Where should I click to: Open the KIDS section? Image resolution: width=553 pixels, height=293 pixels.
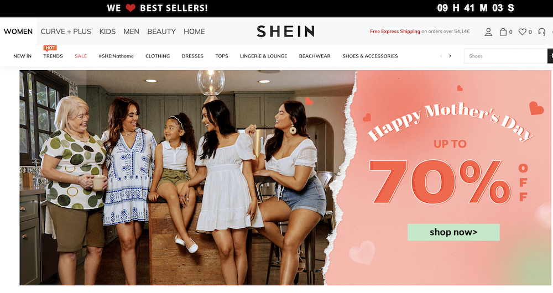coord(108,32)
